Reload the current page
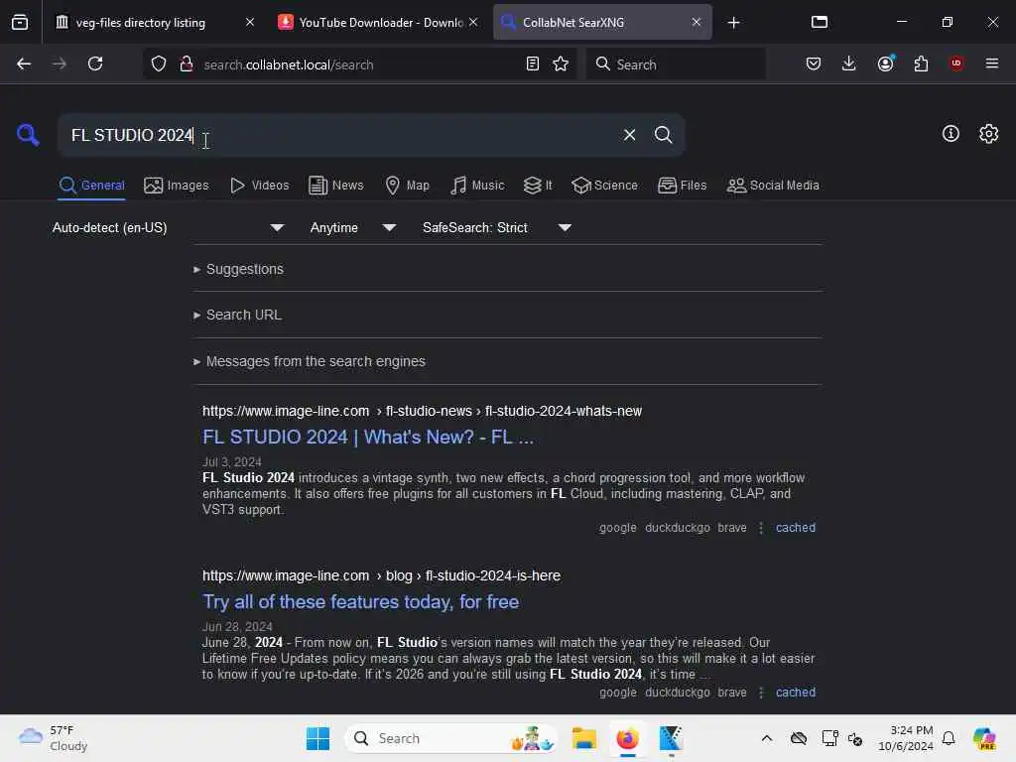The width and height of the screenshot is (1016, 762). pos(95,64)
